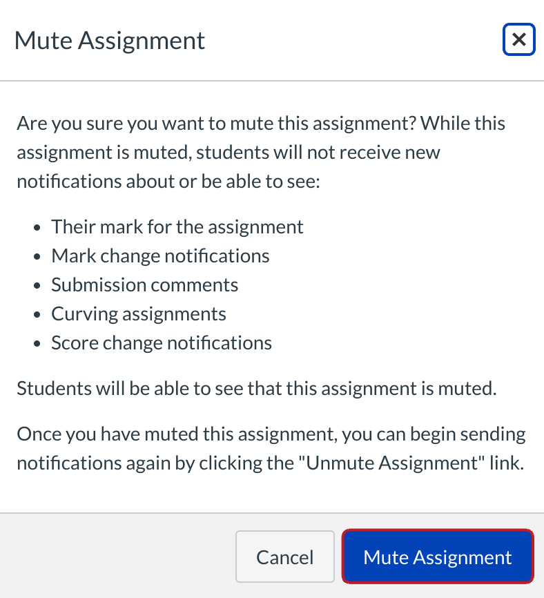Click the bullet beside "Submission comments"
This screenshot has width=544, height=598.
[x=38, y=285]
